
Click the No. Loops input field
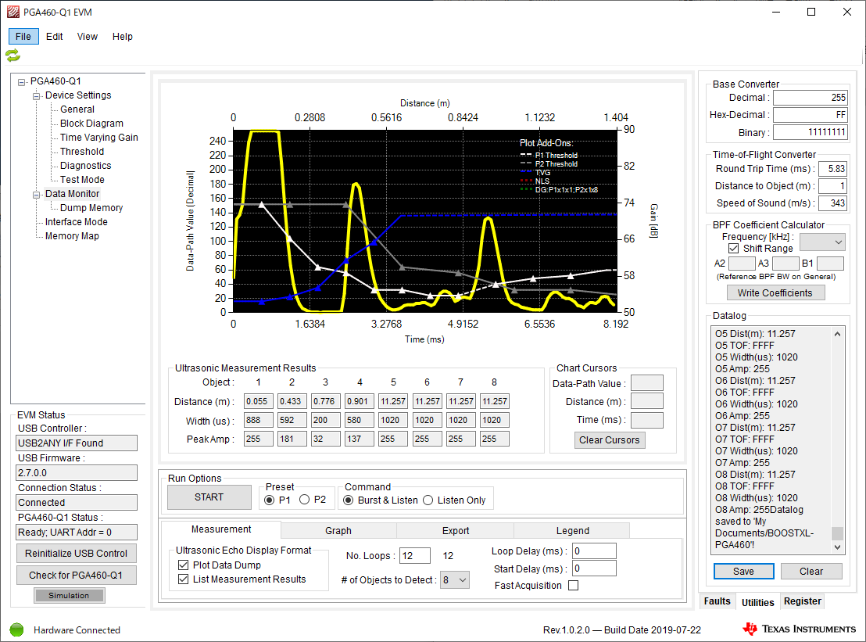(x=415, y=556)
